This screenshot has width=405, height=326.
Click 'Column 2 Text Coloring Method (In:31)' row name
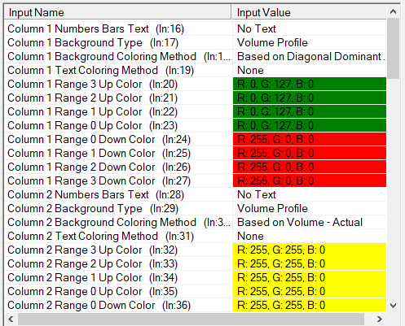(100, 236)
